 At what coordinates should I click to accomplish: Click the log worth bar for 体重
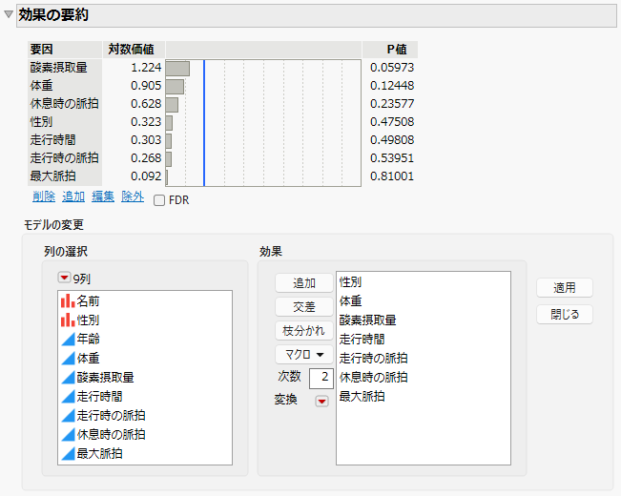175,87
